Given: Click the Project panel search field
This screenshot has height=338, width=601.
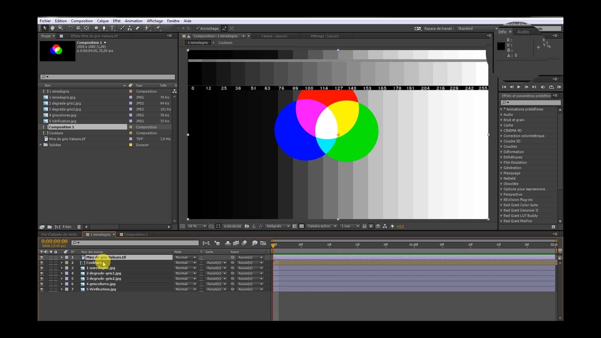Looking at the screenshot, I should point(108,77).
